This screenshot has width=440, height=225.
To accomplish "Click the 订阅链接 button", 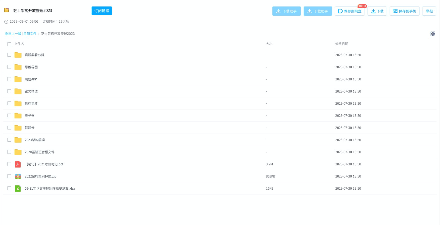I will tap(102, 11).
